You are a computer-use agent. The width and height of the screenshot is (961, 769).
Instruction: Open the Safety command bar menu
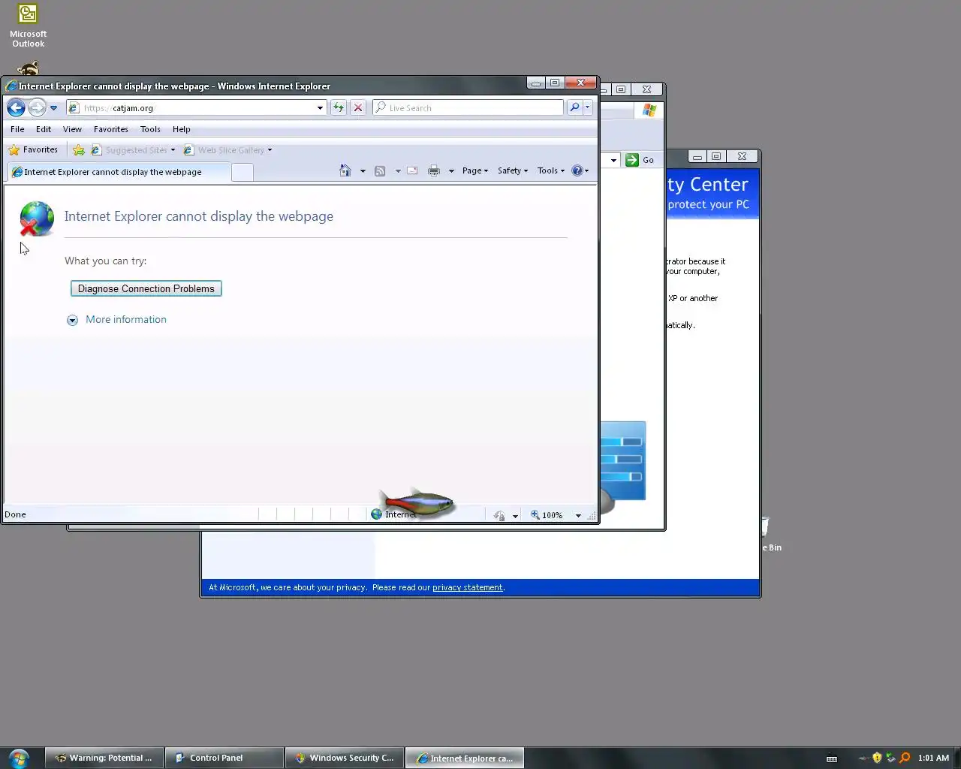513,170
